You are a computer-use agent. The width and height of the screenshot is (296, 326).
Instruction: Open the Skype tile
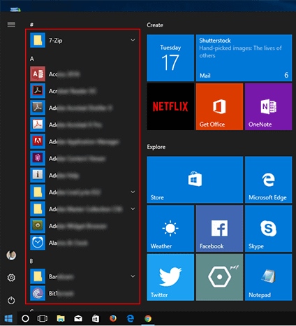(x=269, y=229)
